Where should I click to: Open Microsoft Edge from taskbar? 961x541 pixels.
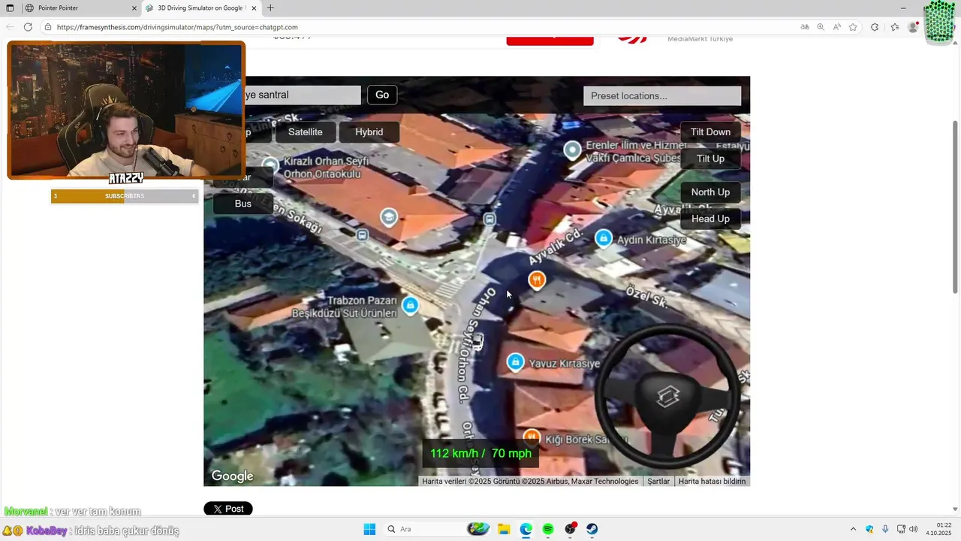(x=526, y=529)
